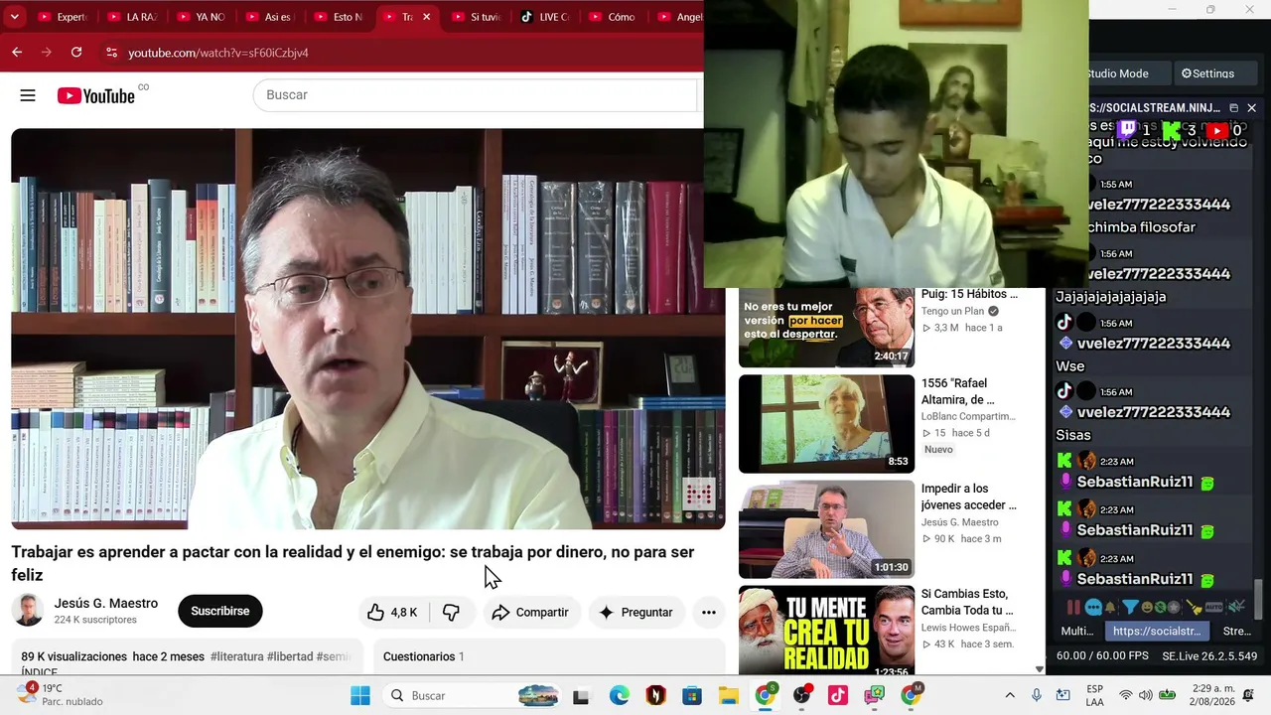The height and width of the screenshot is (715, 1271).
Task: Subscribe with the Suscribirse button
Action: pos(220,612)
